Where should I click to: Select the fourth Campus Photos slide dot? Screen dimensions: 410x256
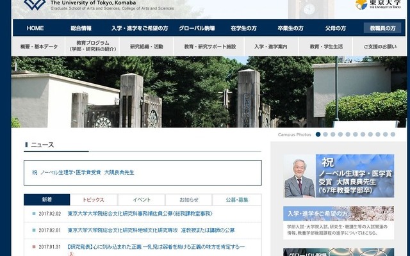[x=340, y=134]
